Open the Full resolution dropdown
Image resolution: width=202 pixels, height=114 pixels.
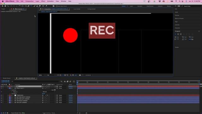point(51,75)
